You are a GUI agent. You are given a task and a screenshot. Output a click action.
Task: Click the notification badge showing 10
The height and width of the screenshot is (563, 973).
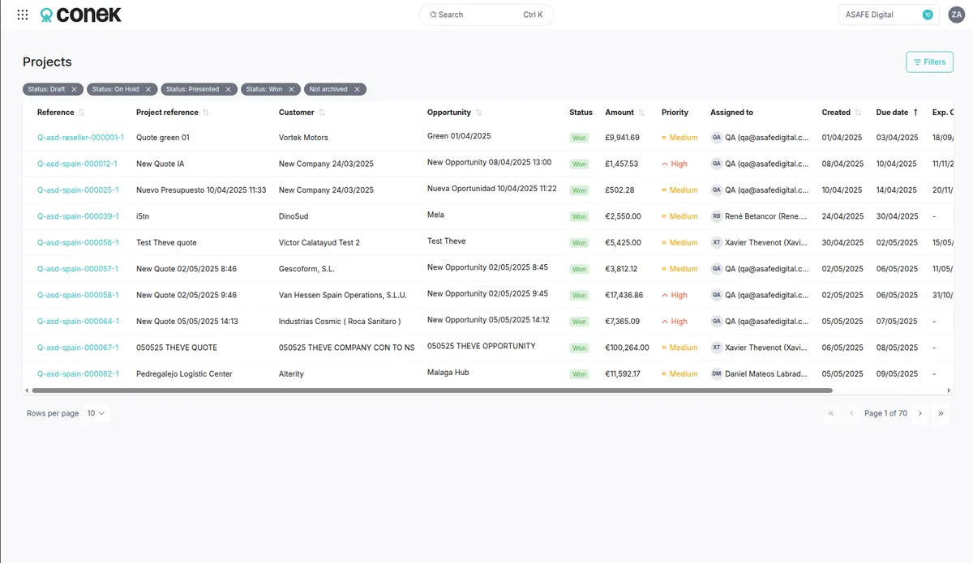(928, 15)
